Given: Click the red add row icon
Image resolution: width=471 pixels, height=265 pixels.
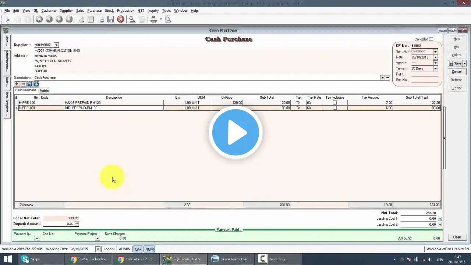Looking at the screenshot, I should point(17,84).
